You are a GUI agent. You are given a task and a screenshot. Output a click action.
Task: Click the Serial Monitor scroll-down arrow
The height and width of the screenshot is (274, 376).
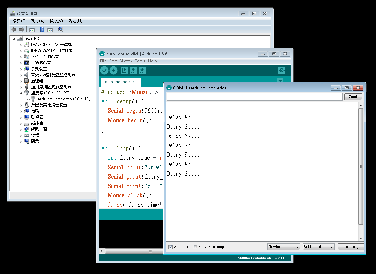pyautogui.click(x=361, y=239)
